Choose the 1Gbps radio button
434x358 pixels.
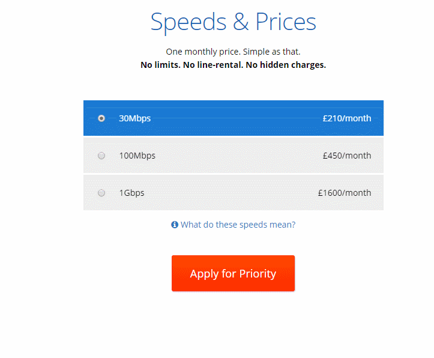click(101, 193)
